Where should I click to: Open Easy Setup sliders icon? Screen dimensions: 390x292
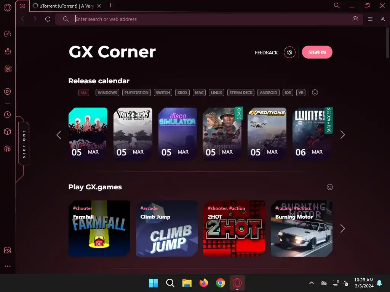click(x=370, y=19)
